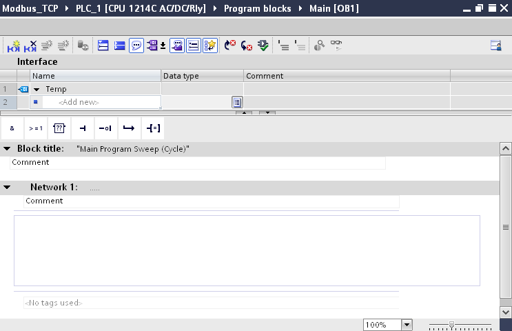Insert an AND logic operation (&)

[12, 128]
